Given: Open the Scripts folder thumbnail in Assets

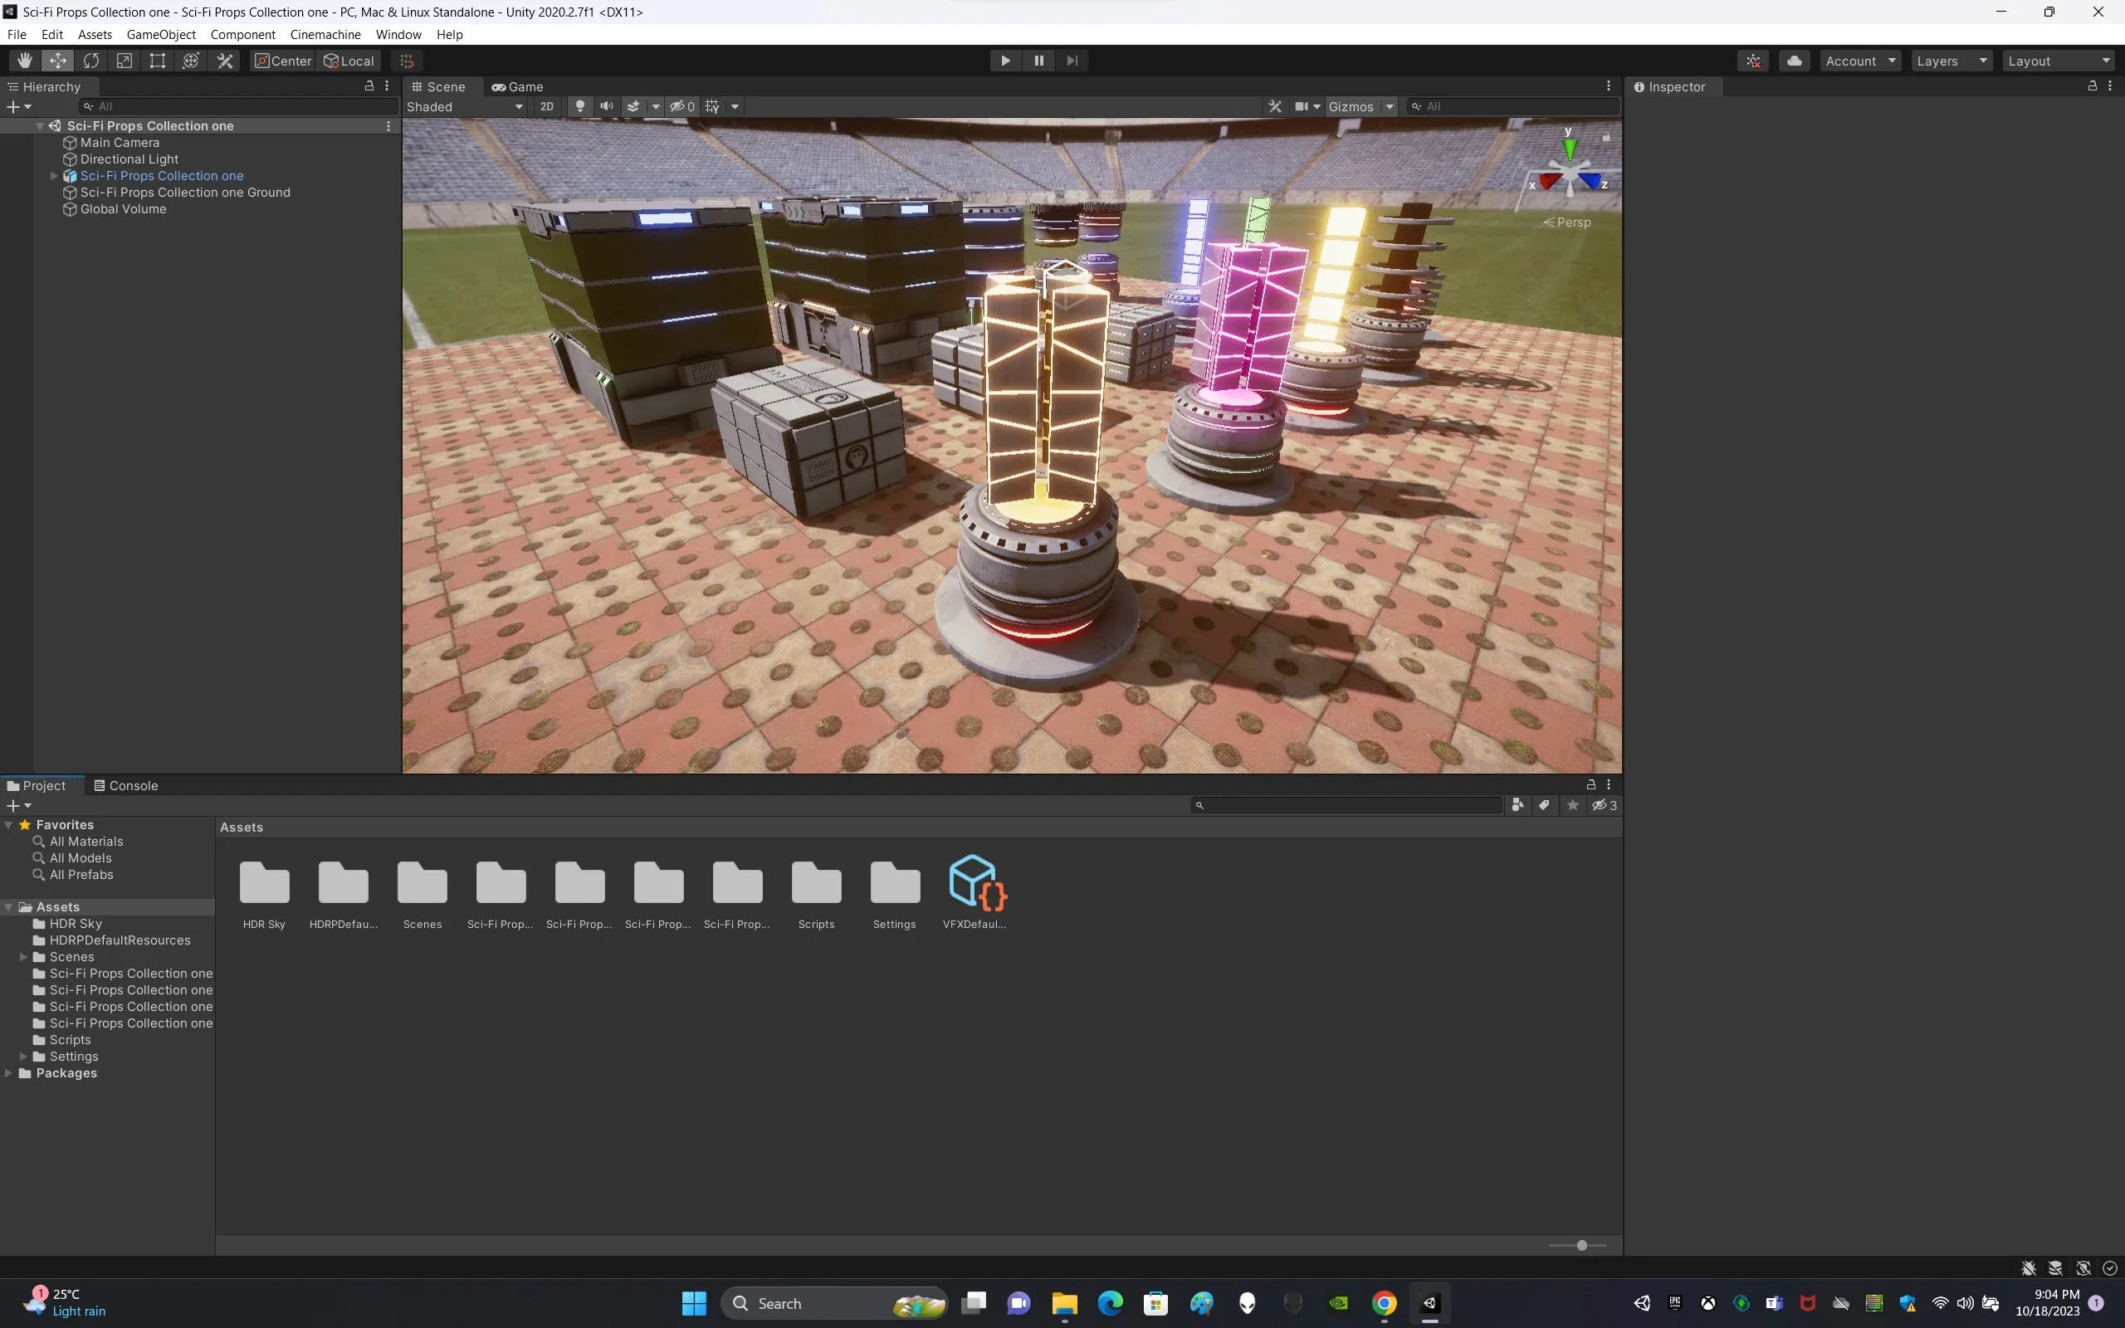Looking at the screenshot, I should click(x=816, y=884).
